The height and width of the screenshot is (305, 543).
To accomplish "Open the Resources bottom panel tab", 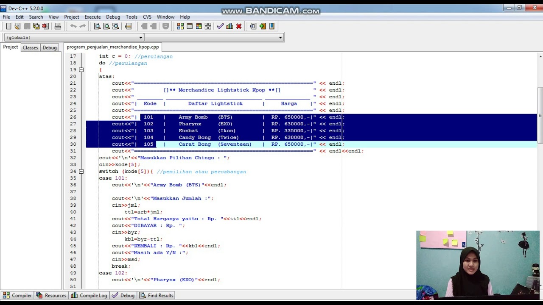I will [x=51, y=295].
